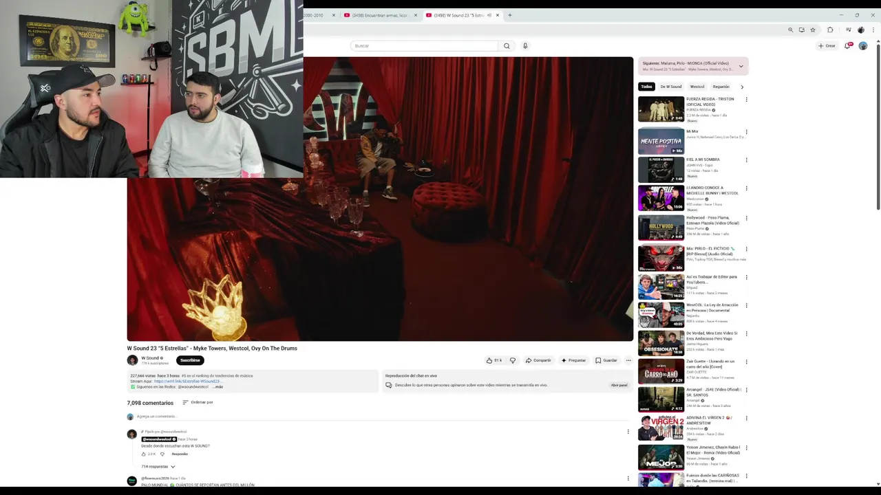Reply to pinned comment with Responder

180,454
